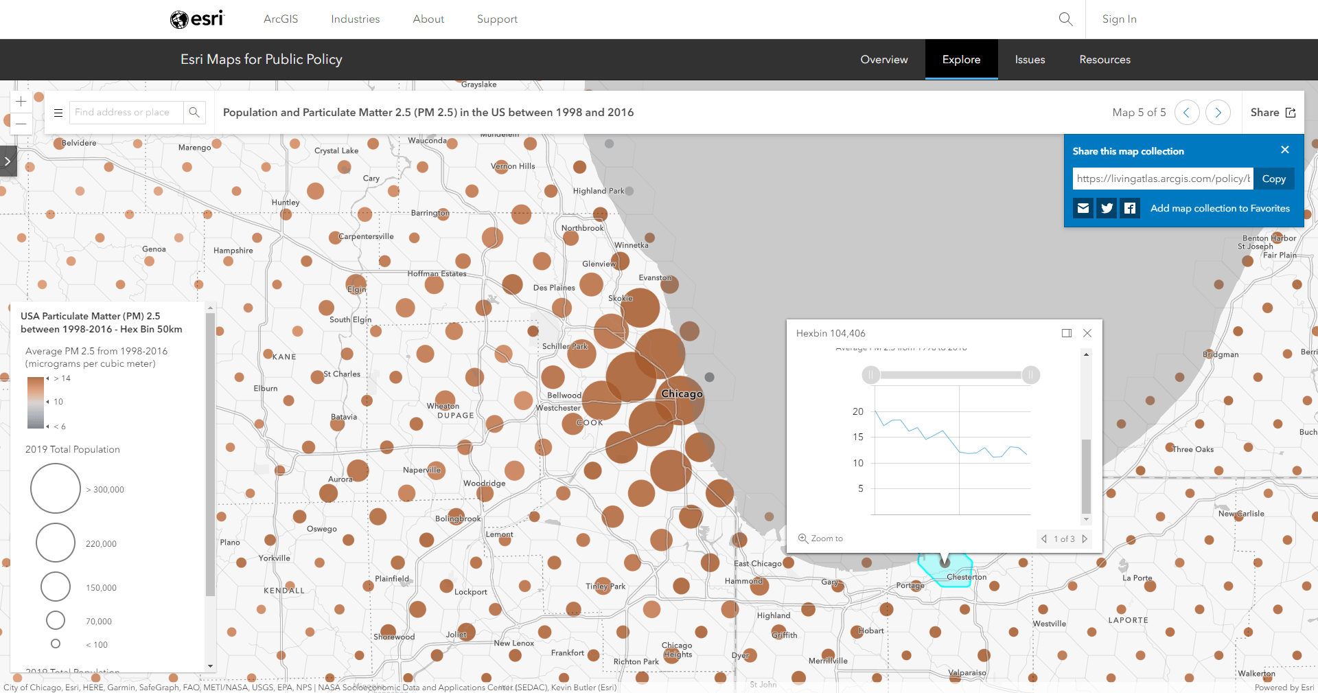Go to previous map in collection

(x=1187, y=113)
